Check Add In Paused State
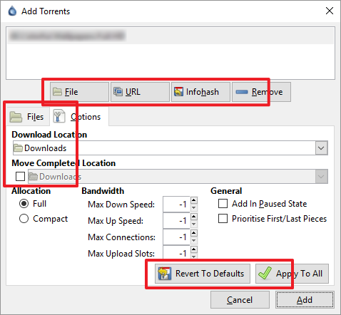Viewport: 341px width, 315px height. coord(223,204)
